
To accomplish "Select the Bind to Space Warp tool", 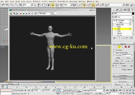I will point(21,5).
